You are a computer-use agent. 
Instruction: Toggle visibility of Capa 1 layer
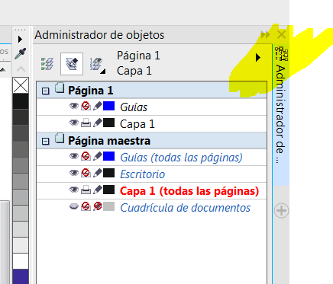74,123
